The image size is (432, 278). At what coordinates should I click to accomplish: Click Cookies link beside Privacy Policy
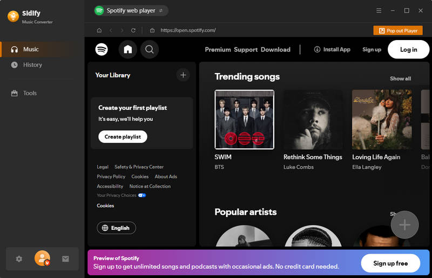(140, 176)
